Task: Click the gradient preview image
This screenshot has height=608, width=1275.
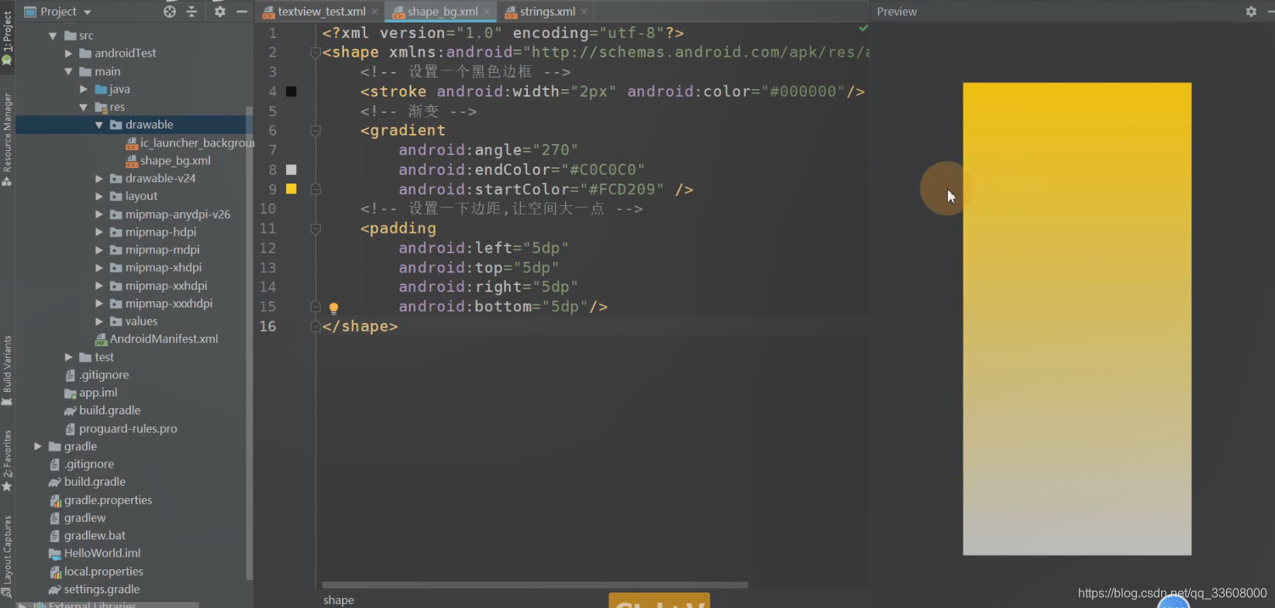Action: coord(1077,319)
